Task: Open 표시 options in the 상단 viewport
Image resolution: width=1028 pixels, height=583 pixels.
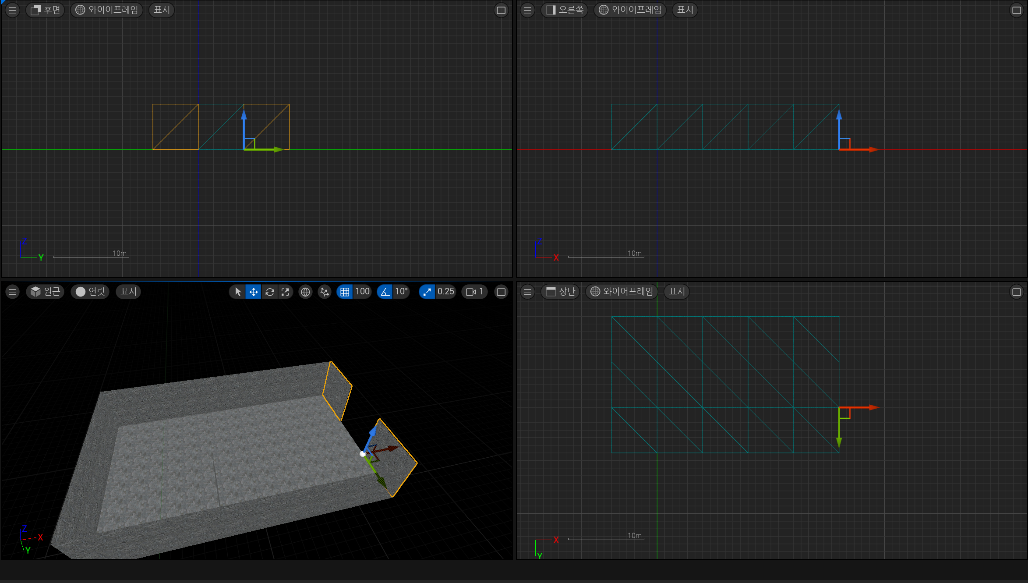Action: tap(676, 292)
